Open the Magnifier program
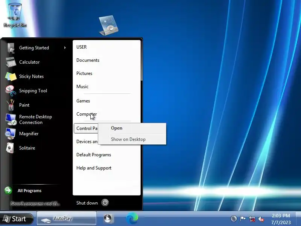Screen dimensions: 301x226 (x=29, y=134)
